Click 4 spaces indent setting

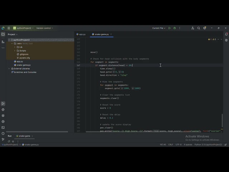(x=188, y=145)
